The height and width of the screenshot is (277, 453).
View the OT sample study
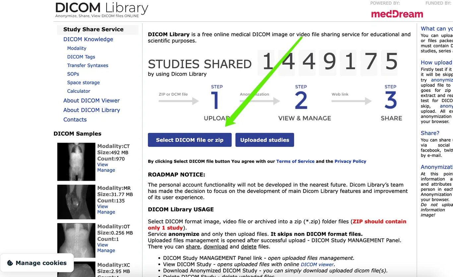coord(102,245)
